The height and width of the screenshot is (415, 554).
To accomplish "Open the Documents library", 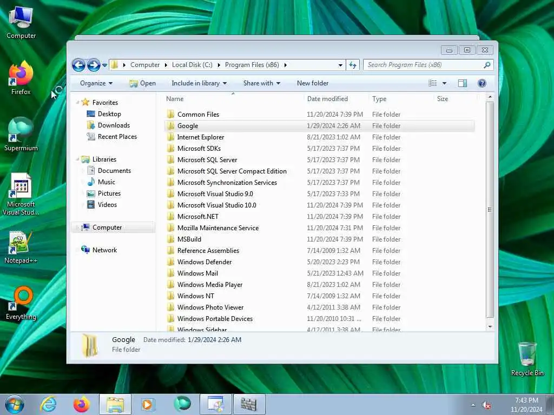I will coord(109,171).
